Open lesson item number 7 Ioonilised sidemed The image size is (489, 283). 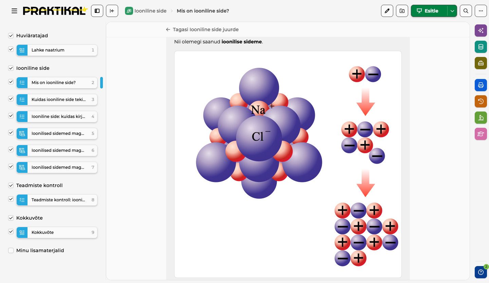[x=57, y=167]
